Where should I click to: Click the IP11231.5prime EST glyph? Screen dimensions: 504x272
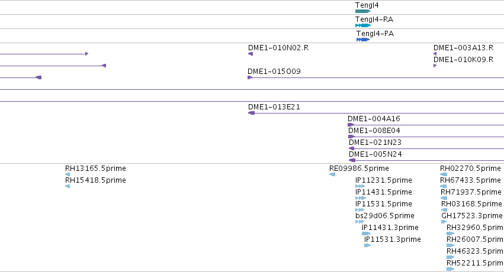(x=360, y=186)
